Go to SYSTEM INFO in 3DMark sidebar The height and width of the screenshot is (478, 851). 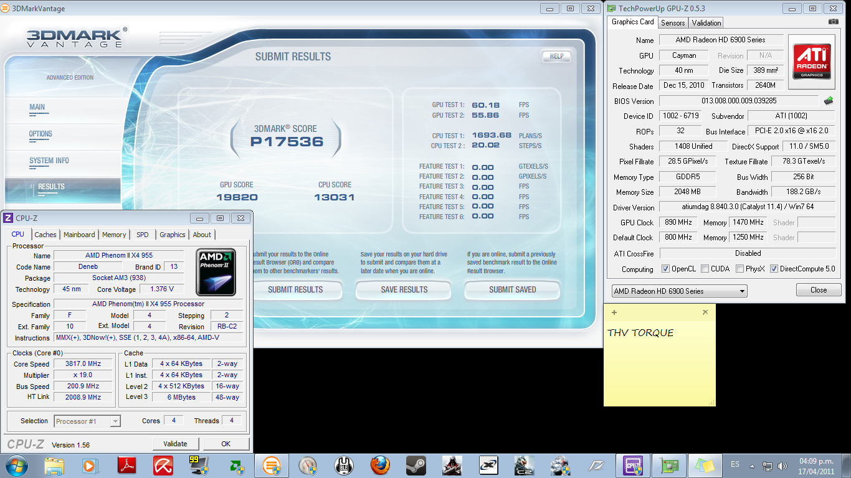(x=49, y=161)
